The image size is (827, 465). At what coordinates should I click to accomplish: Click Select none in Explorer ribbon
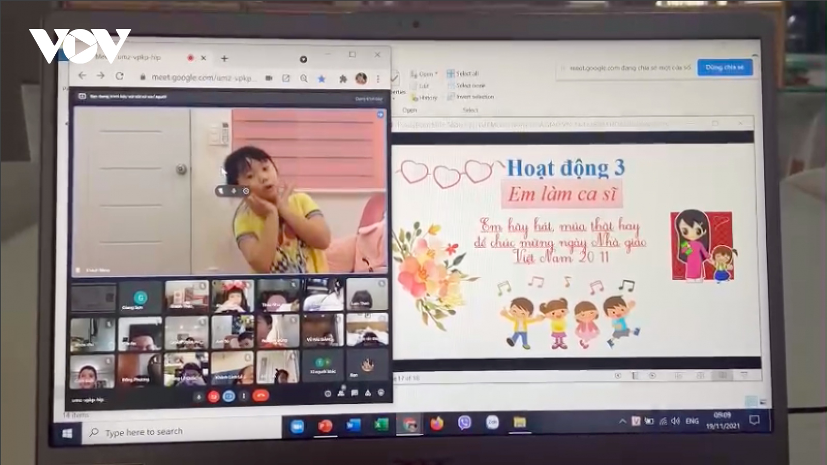tap(466, 85)
